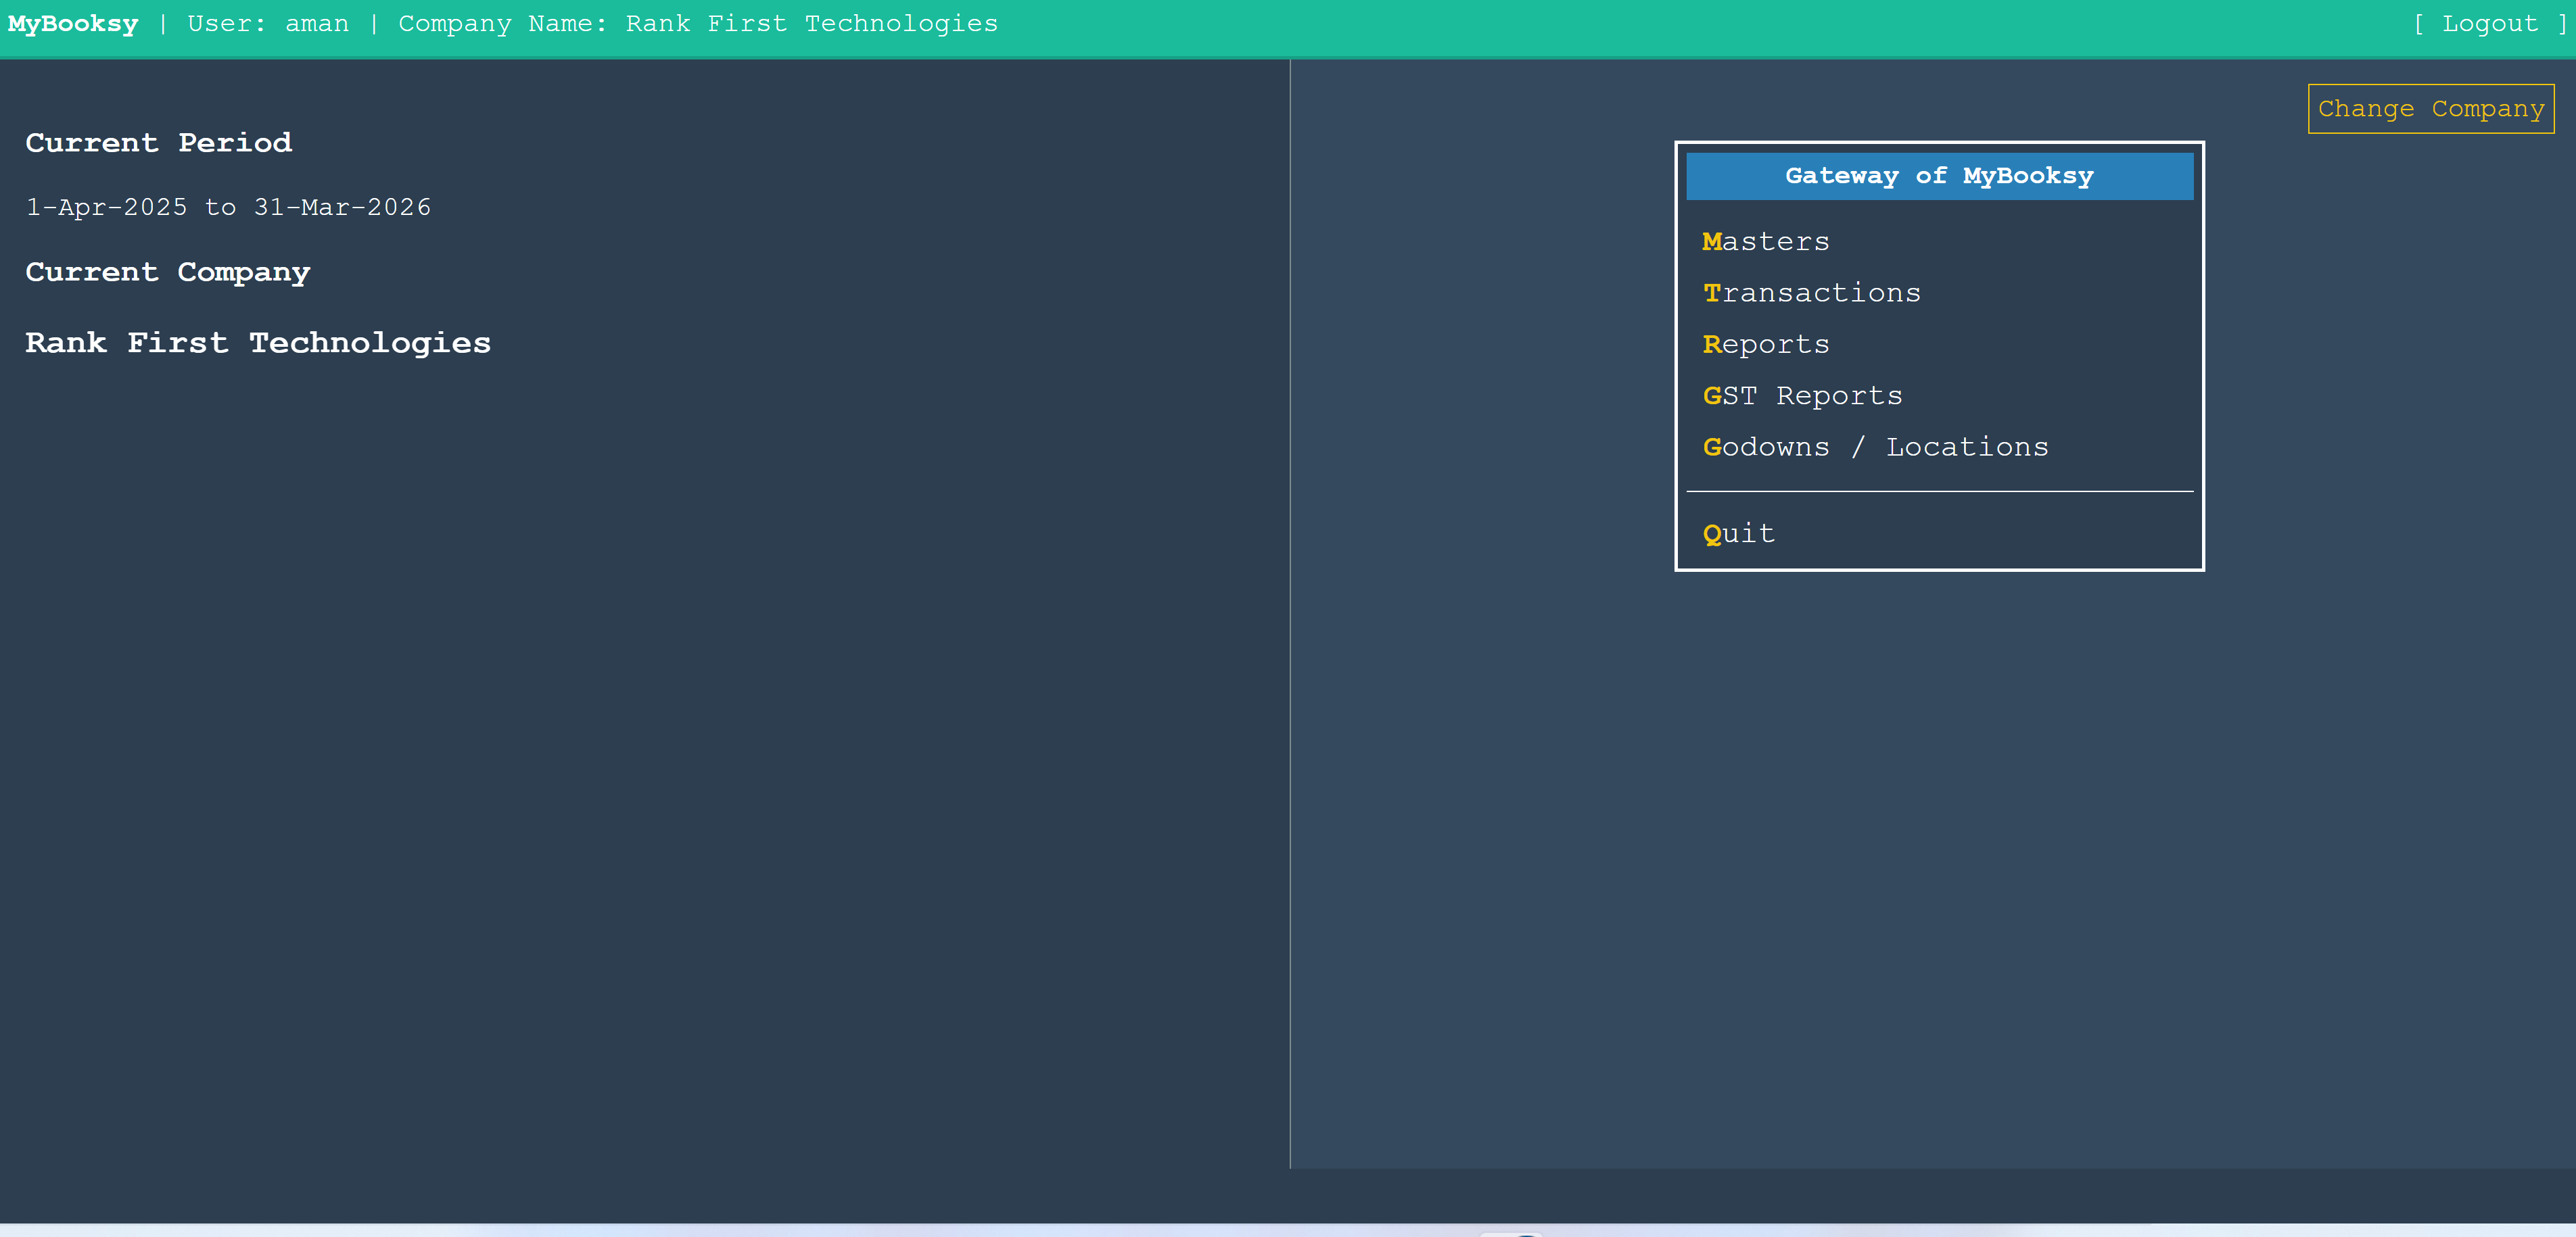Click the yellow M hotkey in Masters

point(1714,241)
